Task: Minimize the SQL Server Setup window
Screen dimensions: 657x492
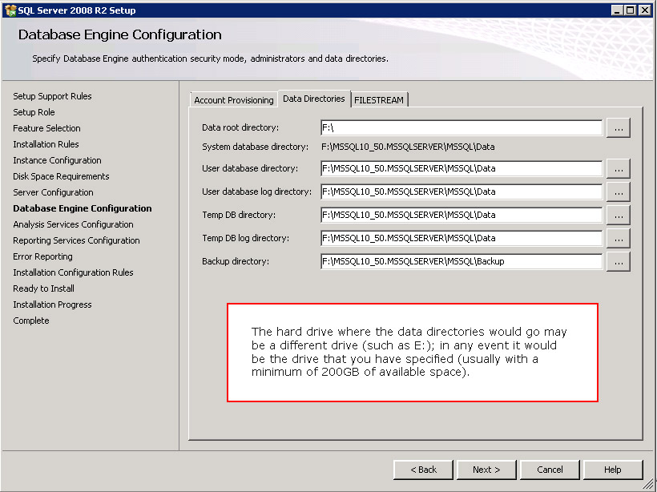Action: click(616, 10)
